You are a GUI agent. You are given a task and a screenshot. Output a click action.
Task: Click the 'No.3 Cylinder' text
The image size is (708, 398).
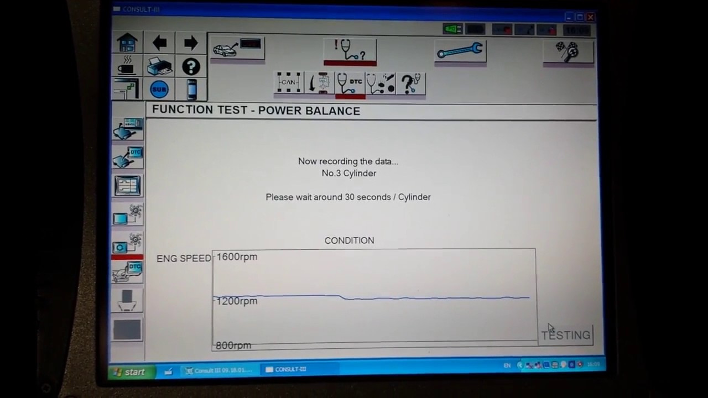pos(349,173)
